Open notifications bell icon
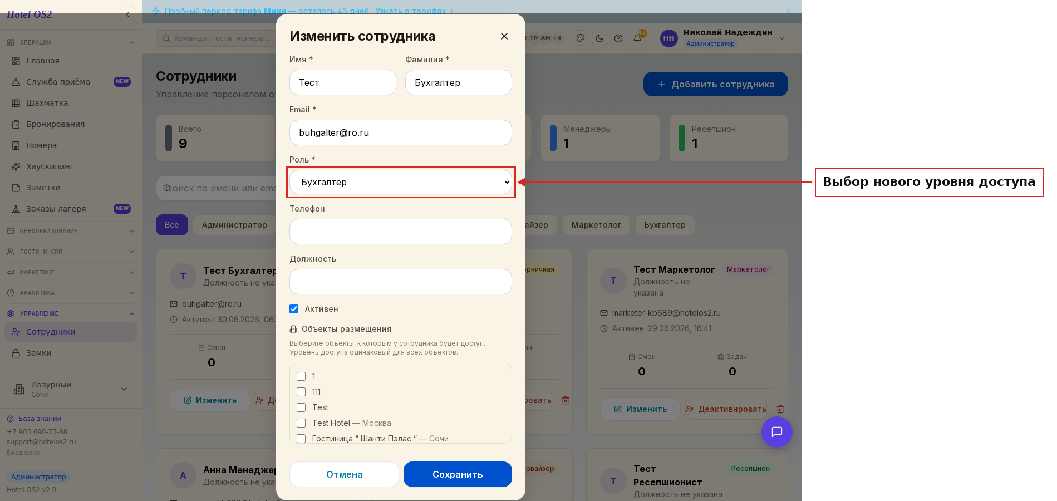The image size is (1057, 501). (637, 38)
